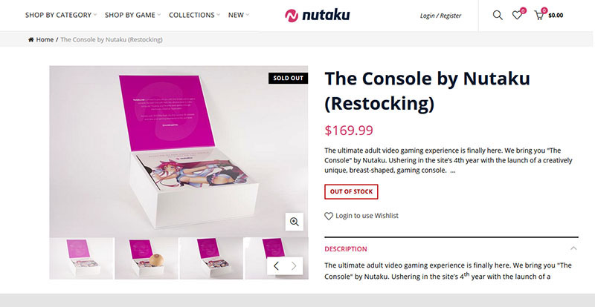Click the Out of Stock button
The width and height of the screenshot is (595, 307).
click(x=351, y=191)
